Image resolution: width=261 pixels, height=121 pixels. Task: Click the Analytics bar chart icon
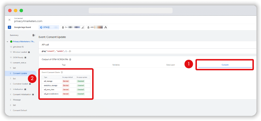(x=82, y=27)
